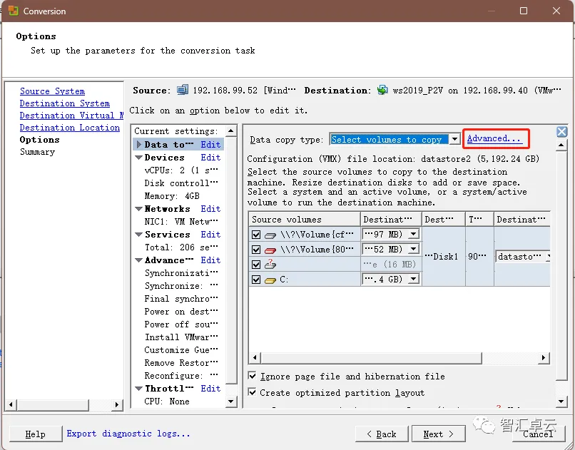Edit the Throttling settings
The width and height of the screenshot is (575, 450).
click(210, 388)
